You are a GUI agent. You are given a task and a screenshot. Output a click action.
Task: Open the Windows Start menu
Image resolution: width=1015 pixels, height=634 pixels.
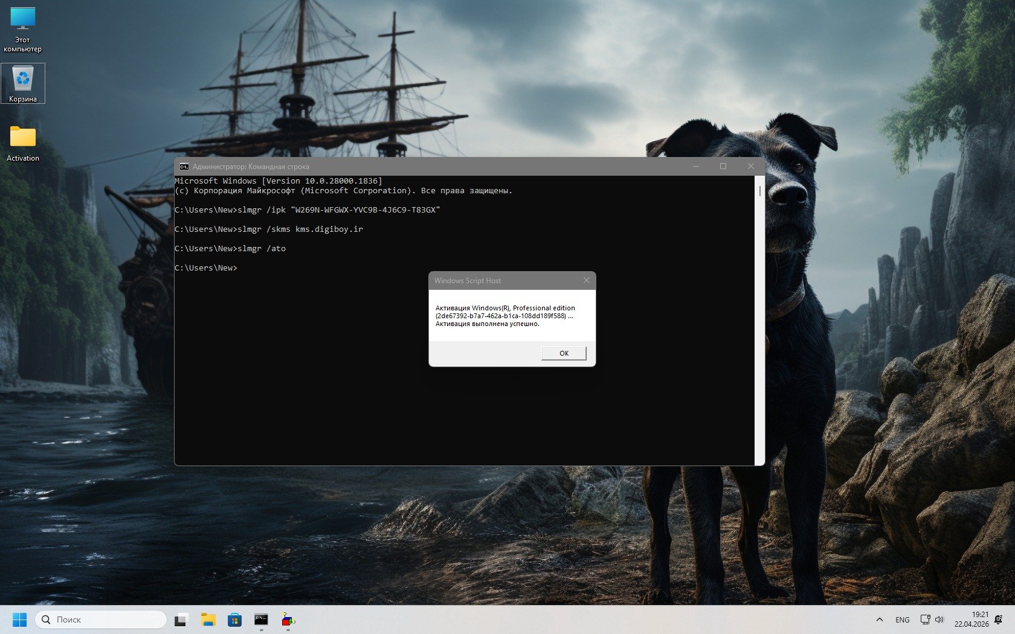[x=20, y=620]
